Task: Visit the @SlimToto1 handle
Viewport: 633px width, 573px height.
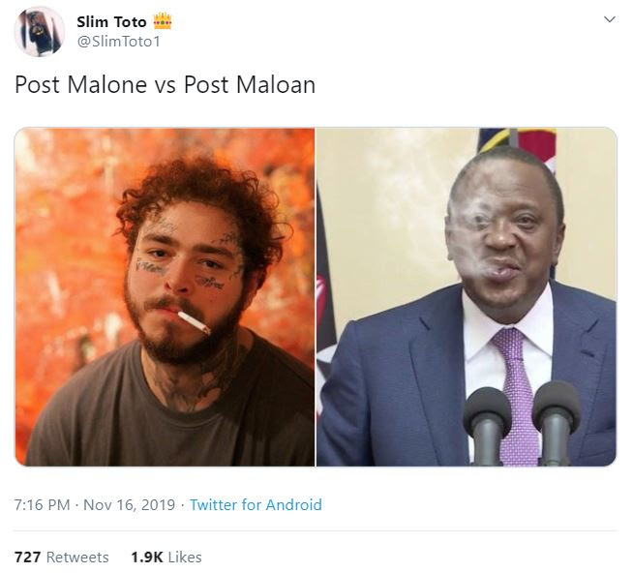Action: [x=118, y=42]
